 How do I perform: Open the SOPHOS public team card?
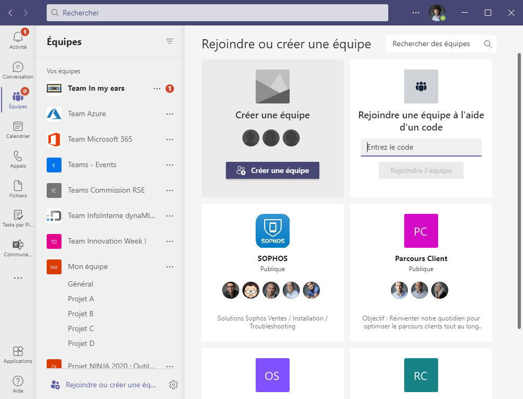[x=273, y=273]
